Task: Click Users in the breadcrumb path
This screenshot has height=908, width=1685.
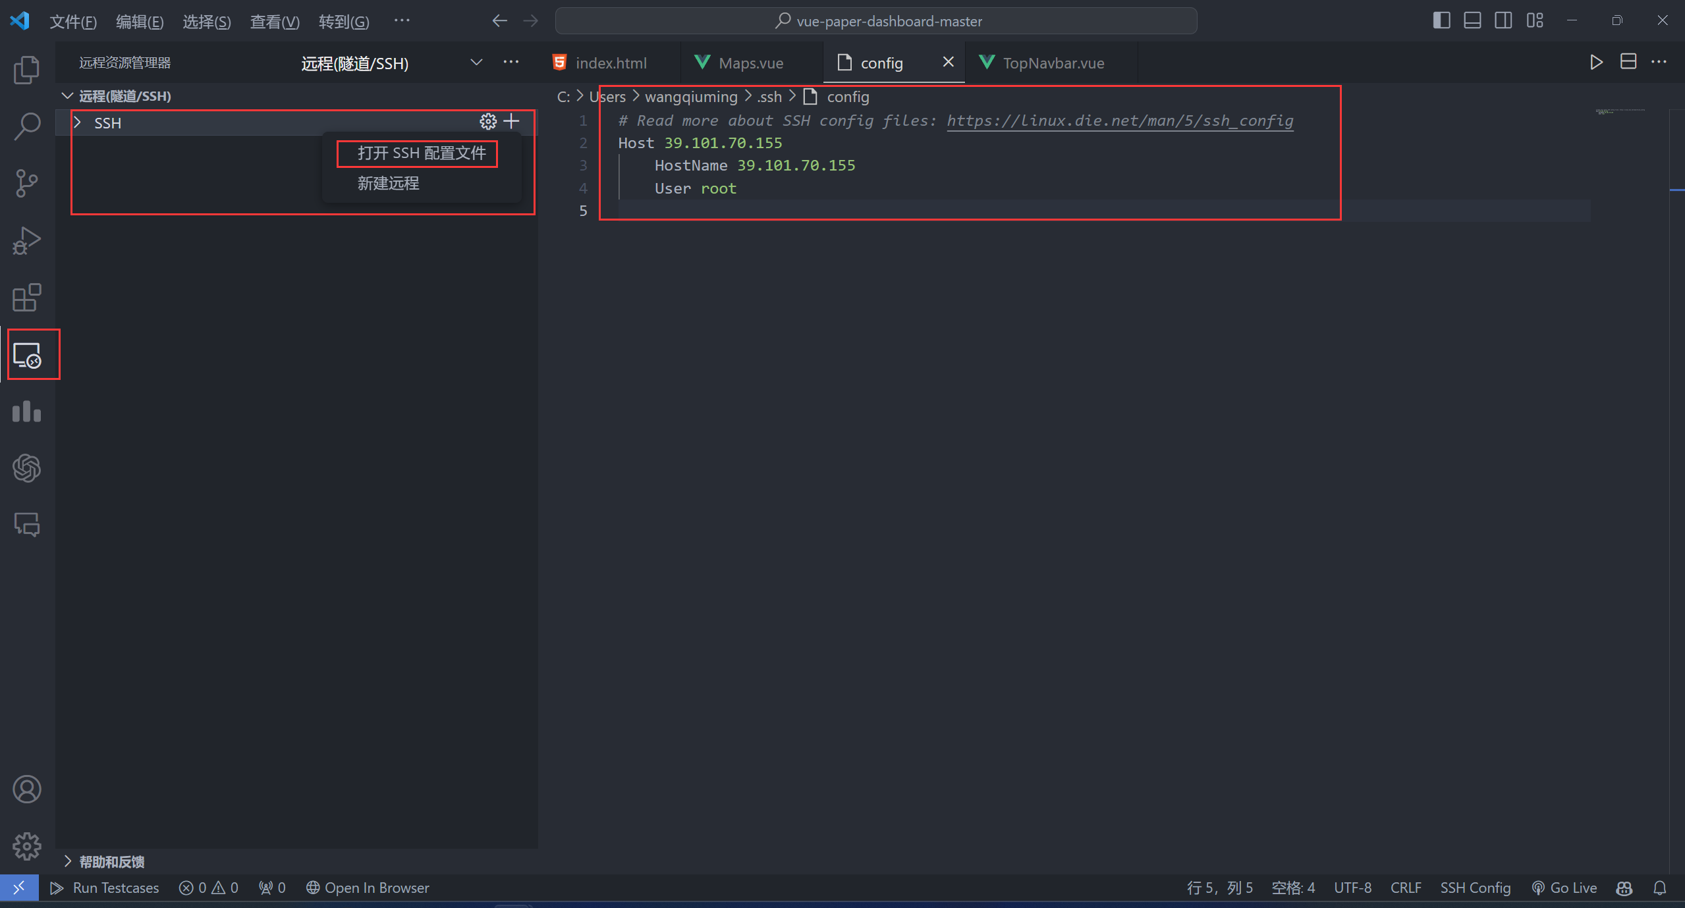Action: pos(607,97)
